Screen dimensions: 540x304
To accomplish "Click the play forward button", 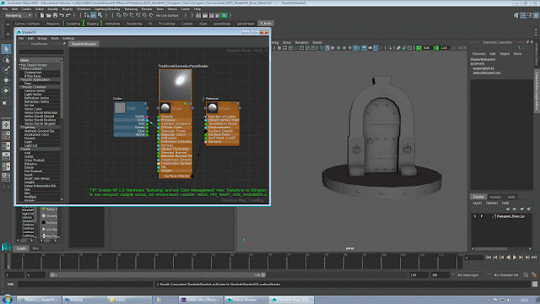I will coord(515,257).
